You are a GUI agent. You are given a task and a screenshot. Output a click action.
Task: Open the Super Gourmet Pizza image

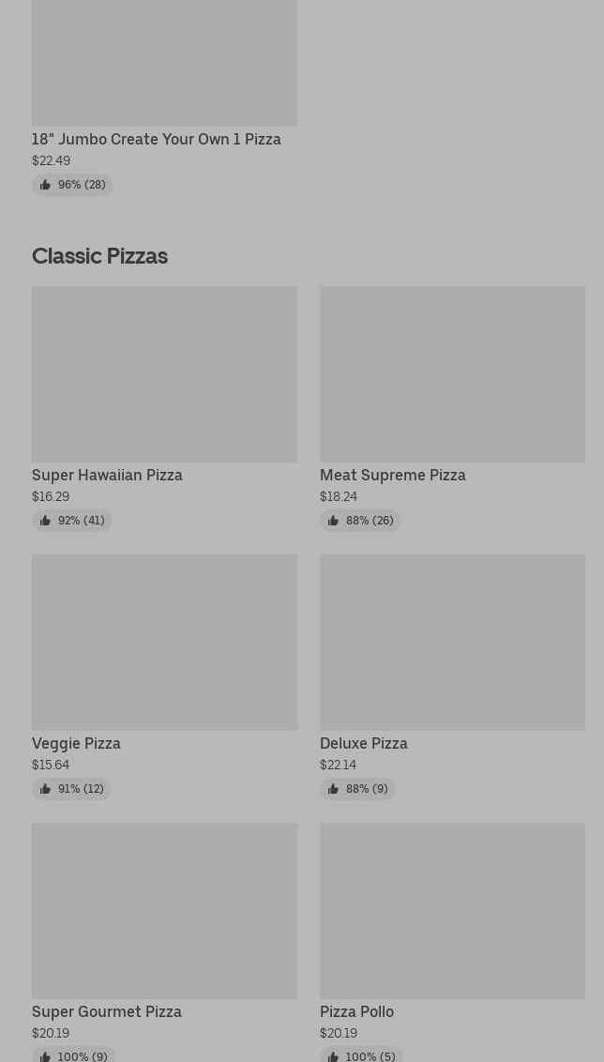pos(164,910)
